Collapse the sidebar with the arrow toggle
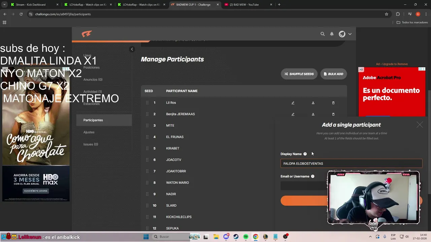431x242 pixels. (x=132, y=49)
